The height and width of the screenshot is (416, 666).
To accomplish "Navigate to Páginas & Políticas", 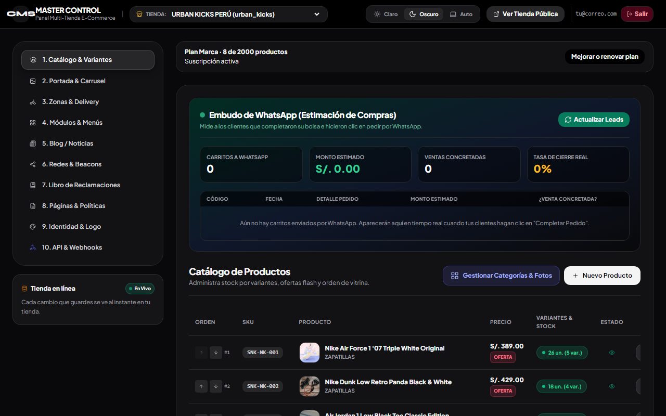I will coord(88,206).
